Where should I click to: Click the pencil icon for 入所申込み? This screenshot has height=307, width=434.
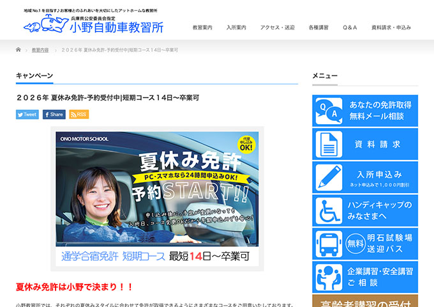[x=329, y=178]
